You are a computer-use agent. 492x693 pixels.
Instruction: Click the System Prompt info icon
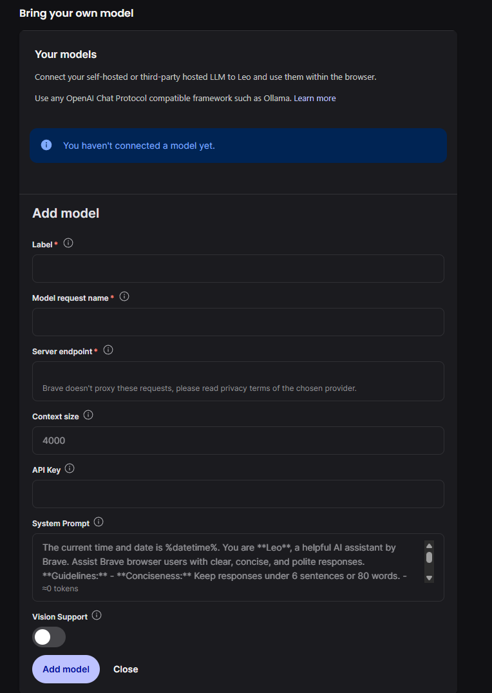coord(99,522)
